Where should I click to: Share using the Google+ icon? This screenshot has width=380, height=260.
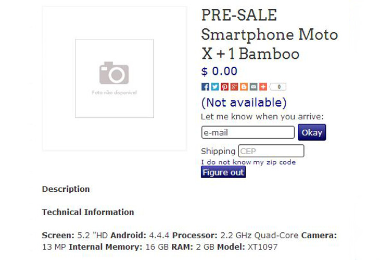point(234,87)
